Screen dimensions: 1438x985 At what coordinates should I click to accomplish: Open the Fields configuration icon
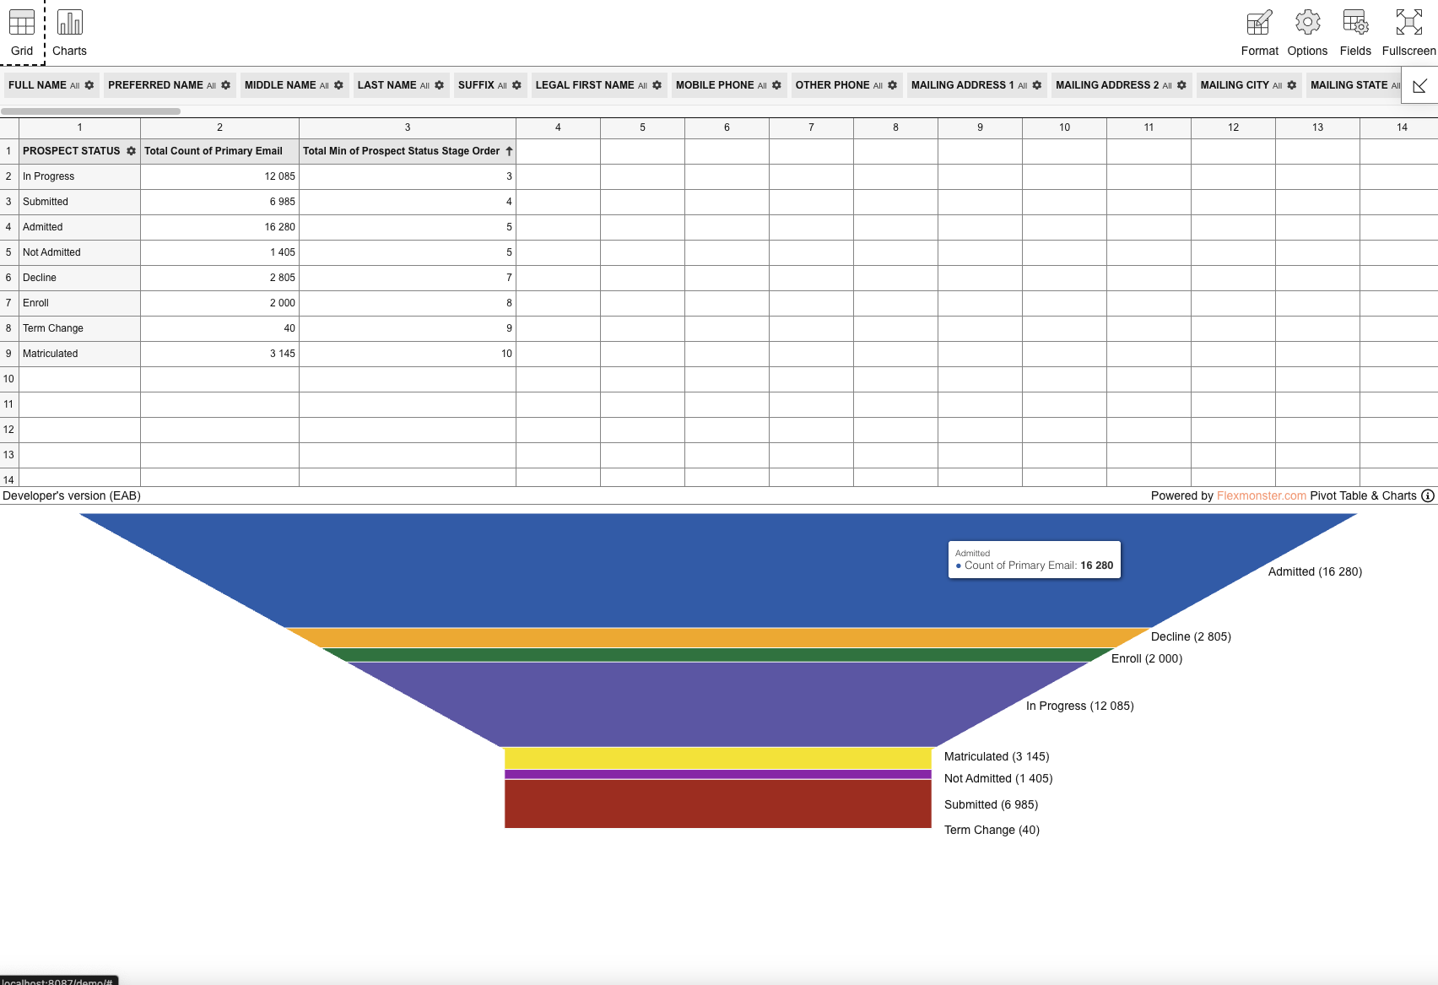click(x=1354, y=23)
